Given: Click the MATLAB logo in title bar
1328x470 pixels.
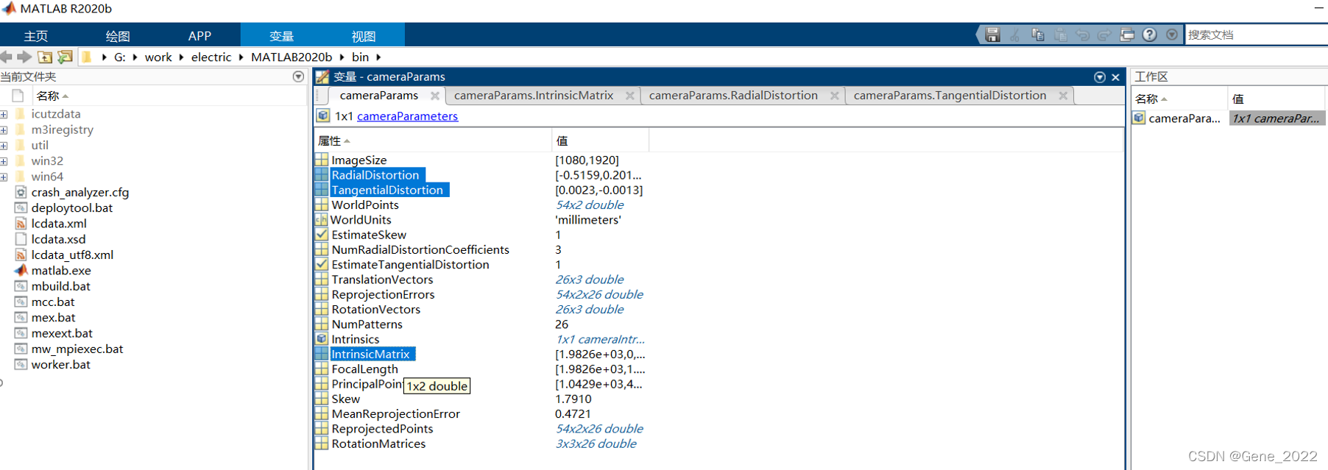Looking at the screenshot, I should coord(9,8).
